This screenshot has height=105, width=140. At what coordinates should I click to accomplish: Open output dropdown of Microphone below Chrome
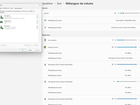click(x=130, y=70)
